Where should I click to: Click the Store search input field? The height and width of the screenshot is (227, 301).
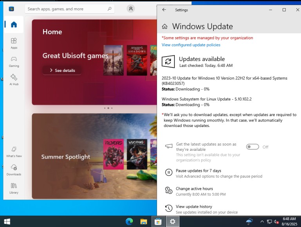point(70,9)
